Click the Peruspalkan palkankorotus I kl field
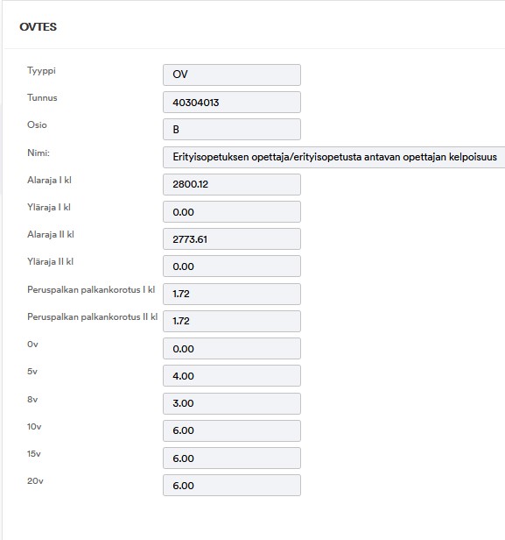Viewport: 505px width, 540px height. click(x=232, y=294)
